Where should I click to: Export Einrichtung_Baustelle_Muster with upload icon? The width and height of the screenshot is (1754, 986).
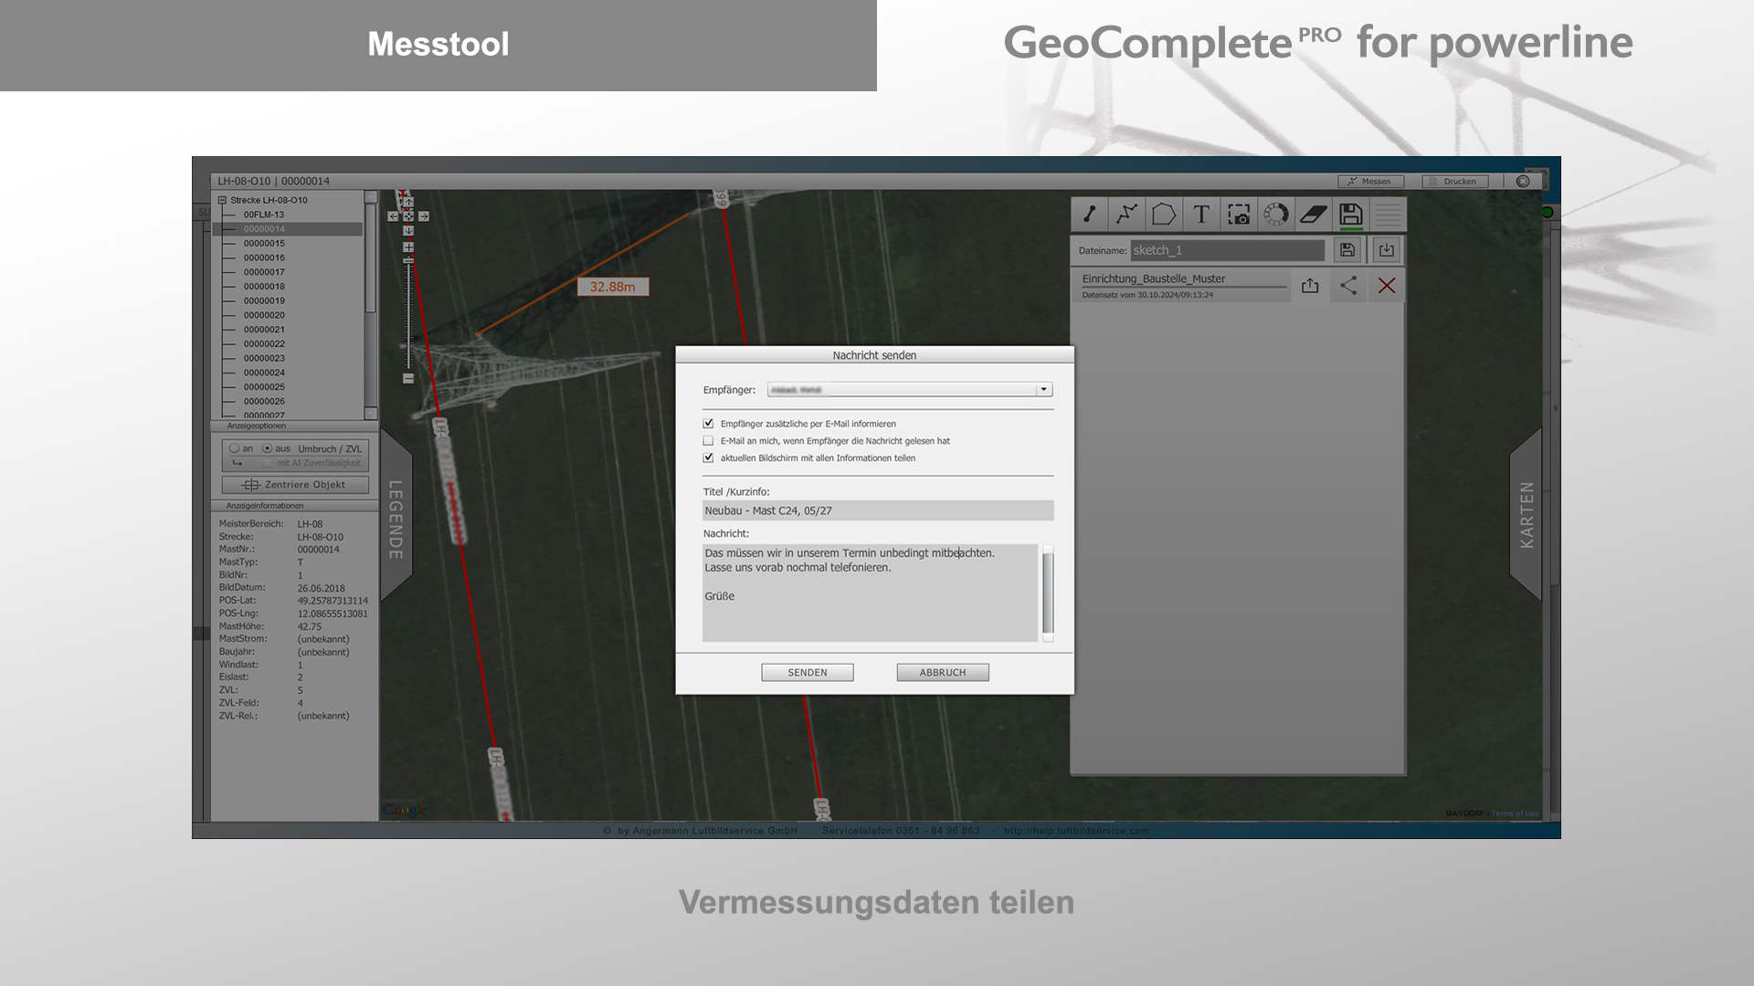click(1310, 286)
